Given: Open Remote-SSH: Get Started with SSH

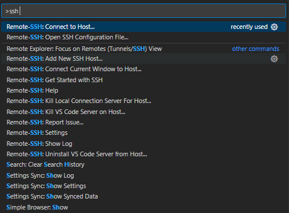Looking at the screenshot, I should coord(144,80).
